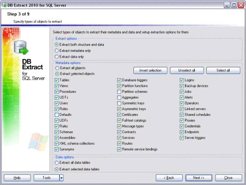Open the Help button
The image size is (246, 185).
tap(17, 178)
